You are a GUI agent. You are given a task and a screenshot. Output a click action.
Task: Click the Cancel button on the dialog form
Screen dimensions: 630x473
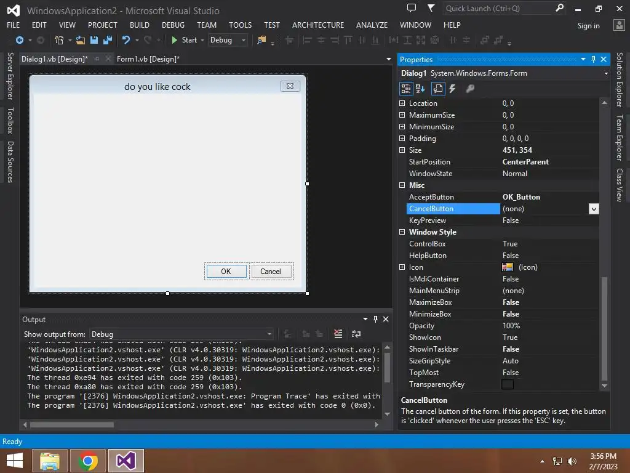point(271,271)
